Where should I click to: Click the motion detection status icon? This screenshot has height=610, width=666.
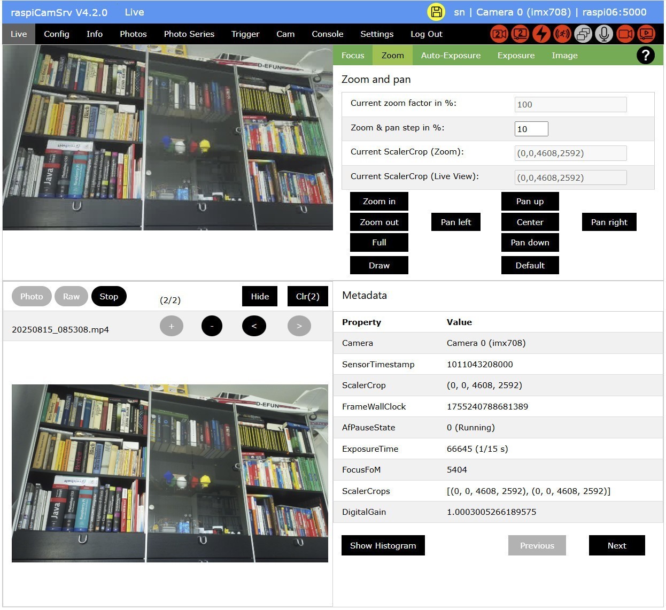click(562, 34)
